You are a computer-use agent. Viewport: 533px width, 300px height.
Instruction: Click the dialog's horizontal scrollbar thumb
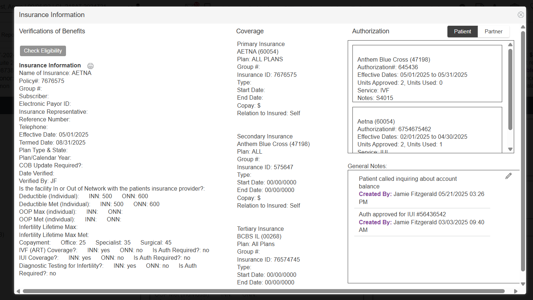point(264,291)
